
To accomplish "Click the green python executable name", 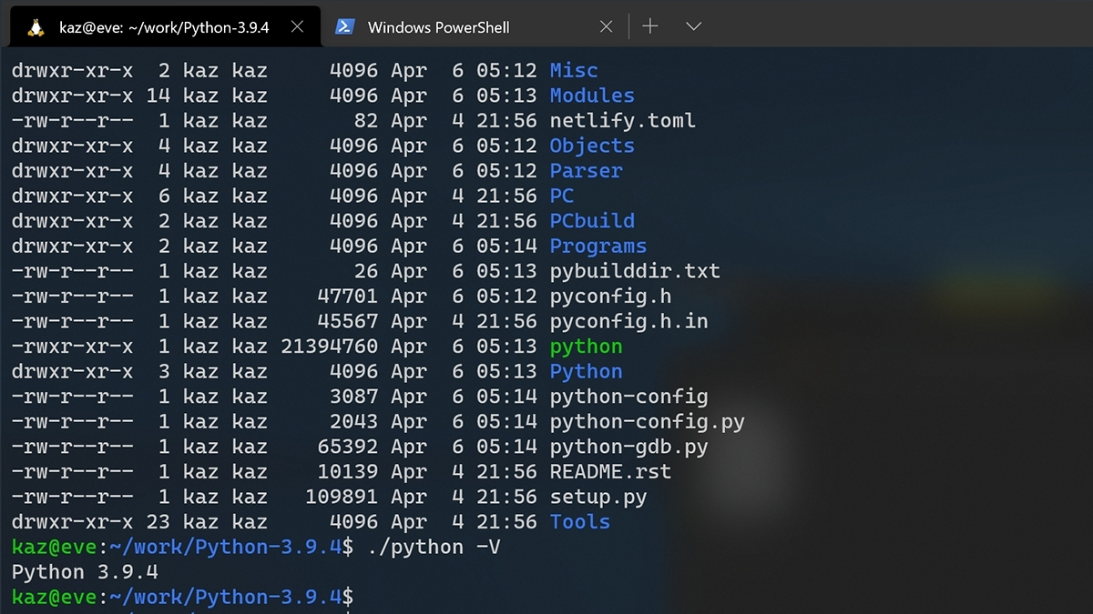I will (587, 346).
